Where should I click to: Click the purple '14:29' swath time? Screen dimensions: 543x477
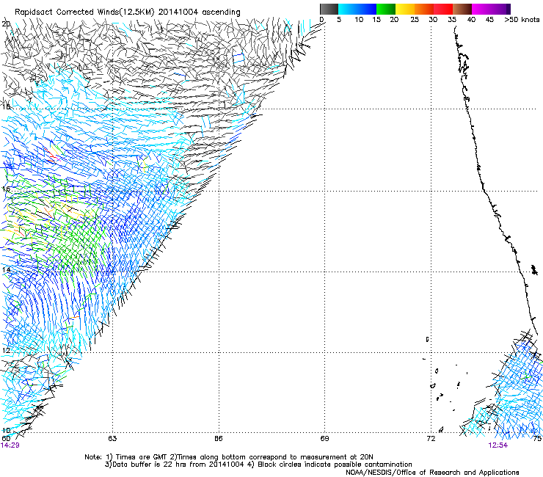point(10,445)
